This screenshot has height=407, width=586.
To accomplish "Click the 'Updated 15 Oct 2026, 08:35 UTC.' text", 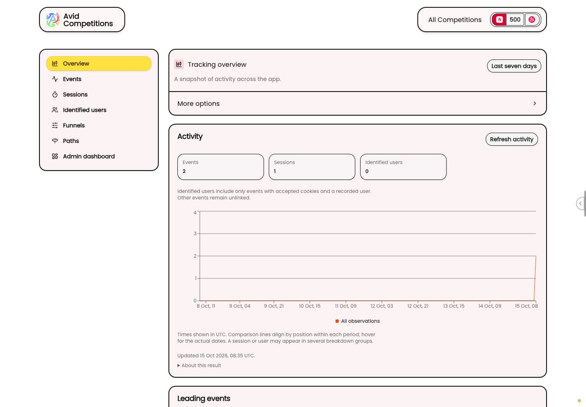I will pyautogui.click(x=216, y=356).
